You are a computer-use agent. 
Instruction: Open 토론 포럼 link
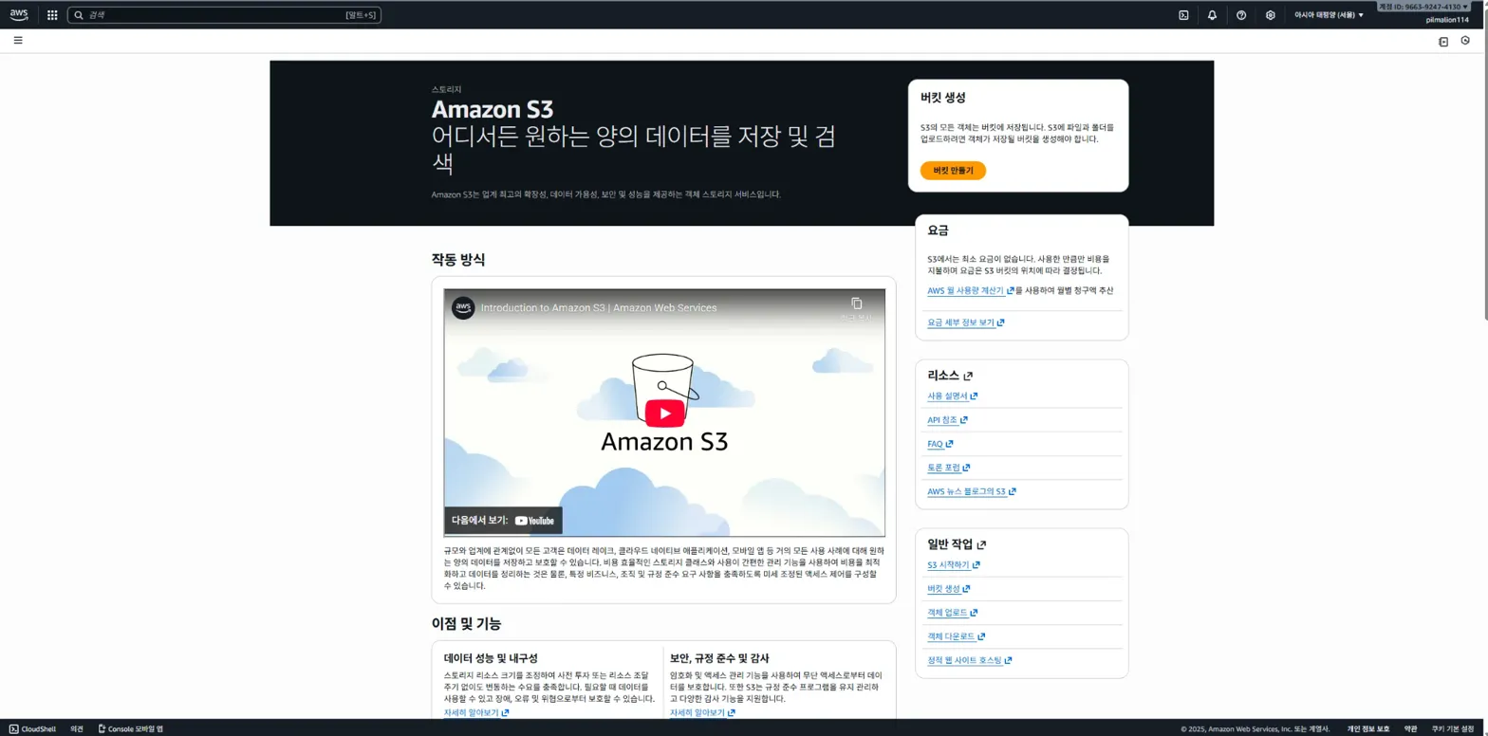(x=948, y=468)
